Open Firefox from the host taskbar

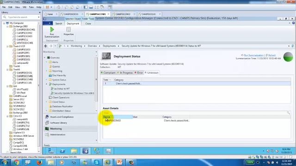point(39,162)
